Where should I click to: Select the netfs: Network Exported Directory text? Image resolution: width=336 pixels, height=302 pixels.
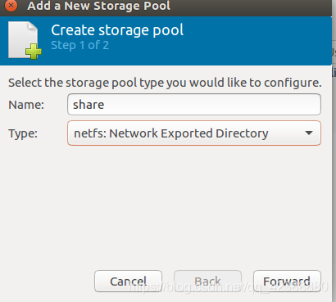[171, 133]
